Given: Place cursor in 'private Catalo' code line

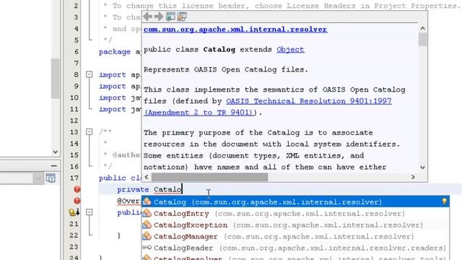Looking at the screenshot, I should click(149, 189).
